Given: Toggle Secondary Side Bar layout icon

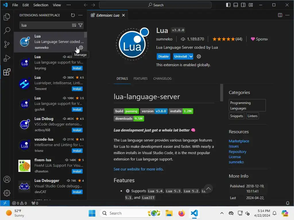Looking at the screenshot, I should (243, 5).
